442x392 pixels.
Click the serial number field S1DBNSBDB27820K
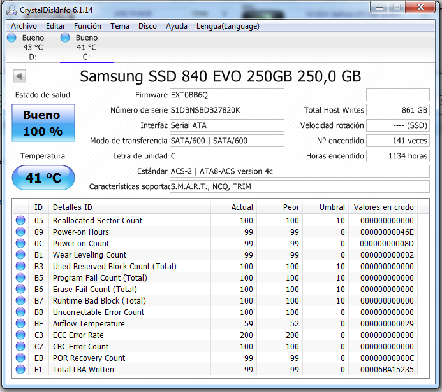point(227,110)
